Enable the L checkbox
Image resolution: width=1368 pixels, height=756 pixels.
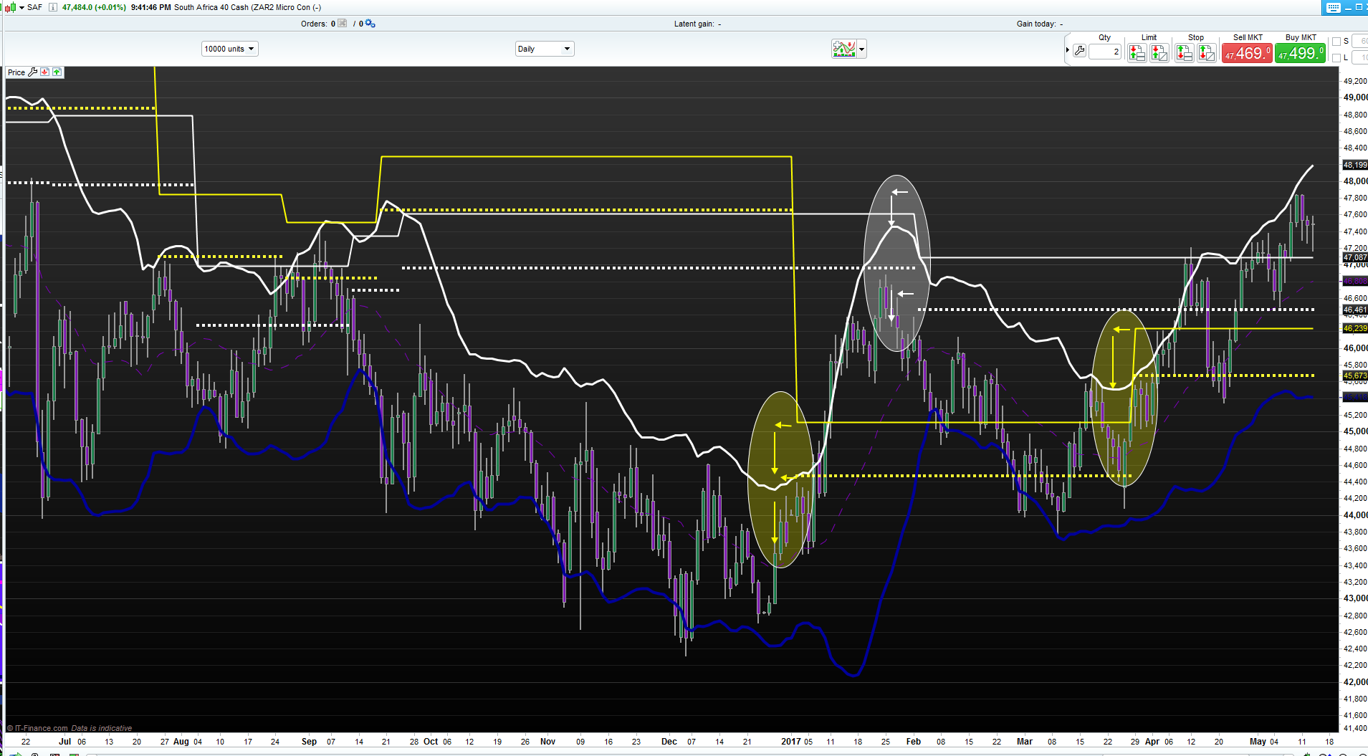pos(1336,58)
